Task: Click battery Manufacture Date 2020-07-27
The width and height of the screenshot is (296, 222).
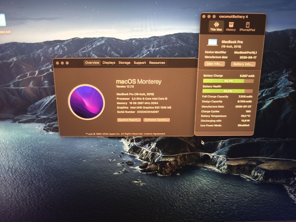Action: (243, 107)
